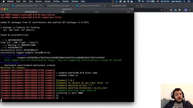The image size is (193, 108).
Task: Close the 192.168.64.5:31165 browser tab
Action: [137, 6]
